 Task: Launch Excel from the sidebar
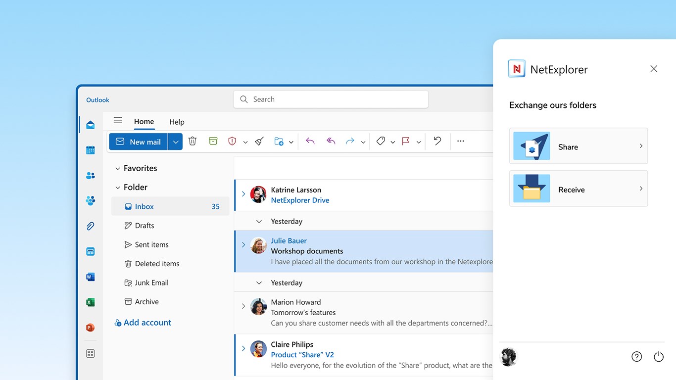(90, 302)
